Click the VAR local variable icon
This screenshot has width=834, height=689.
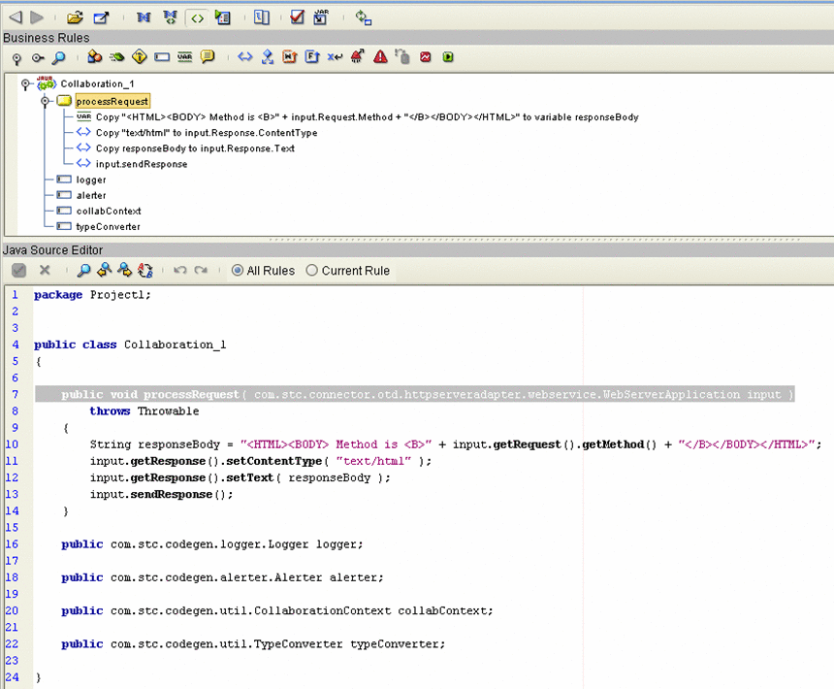(184, 57)
